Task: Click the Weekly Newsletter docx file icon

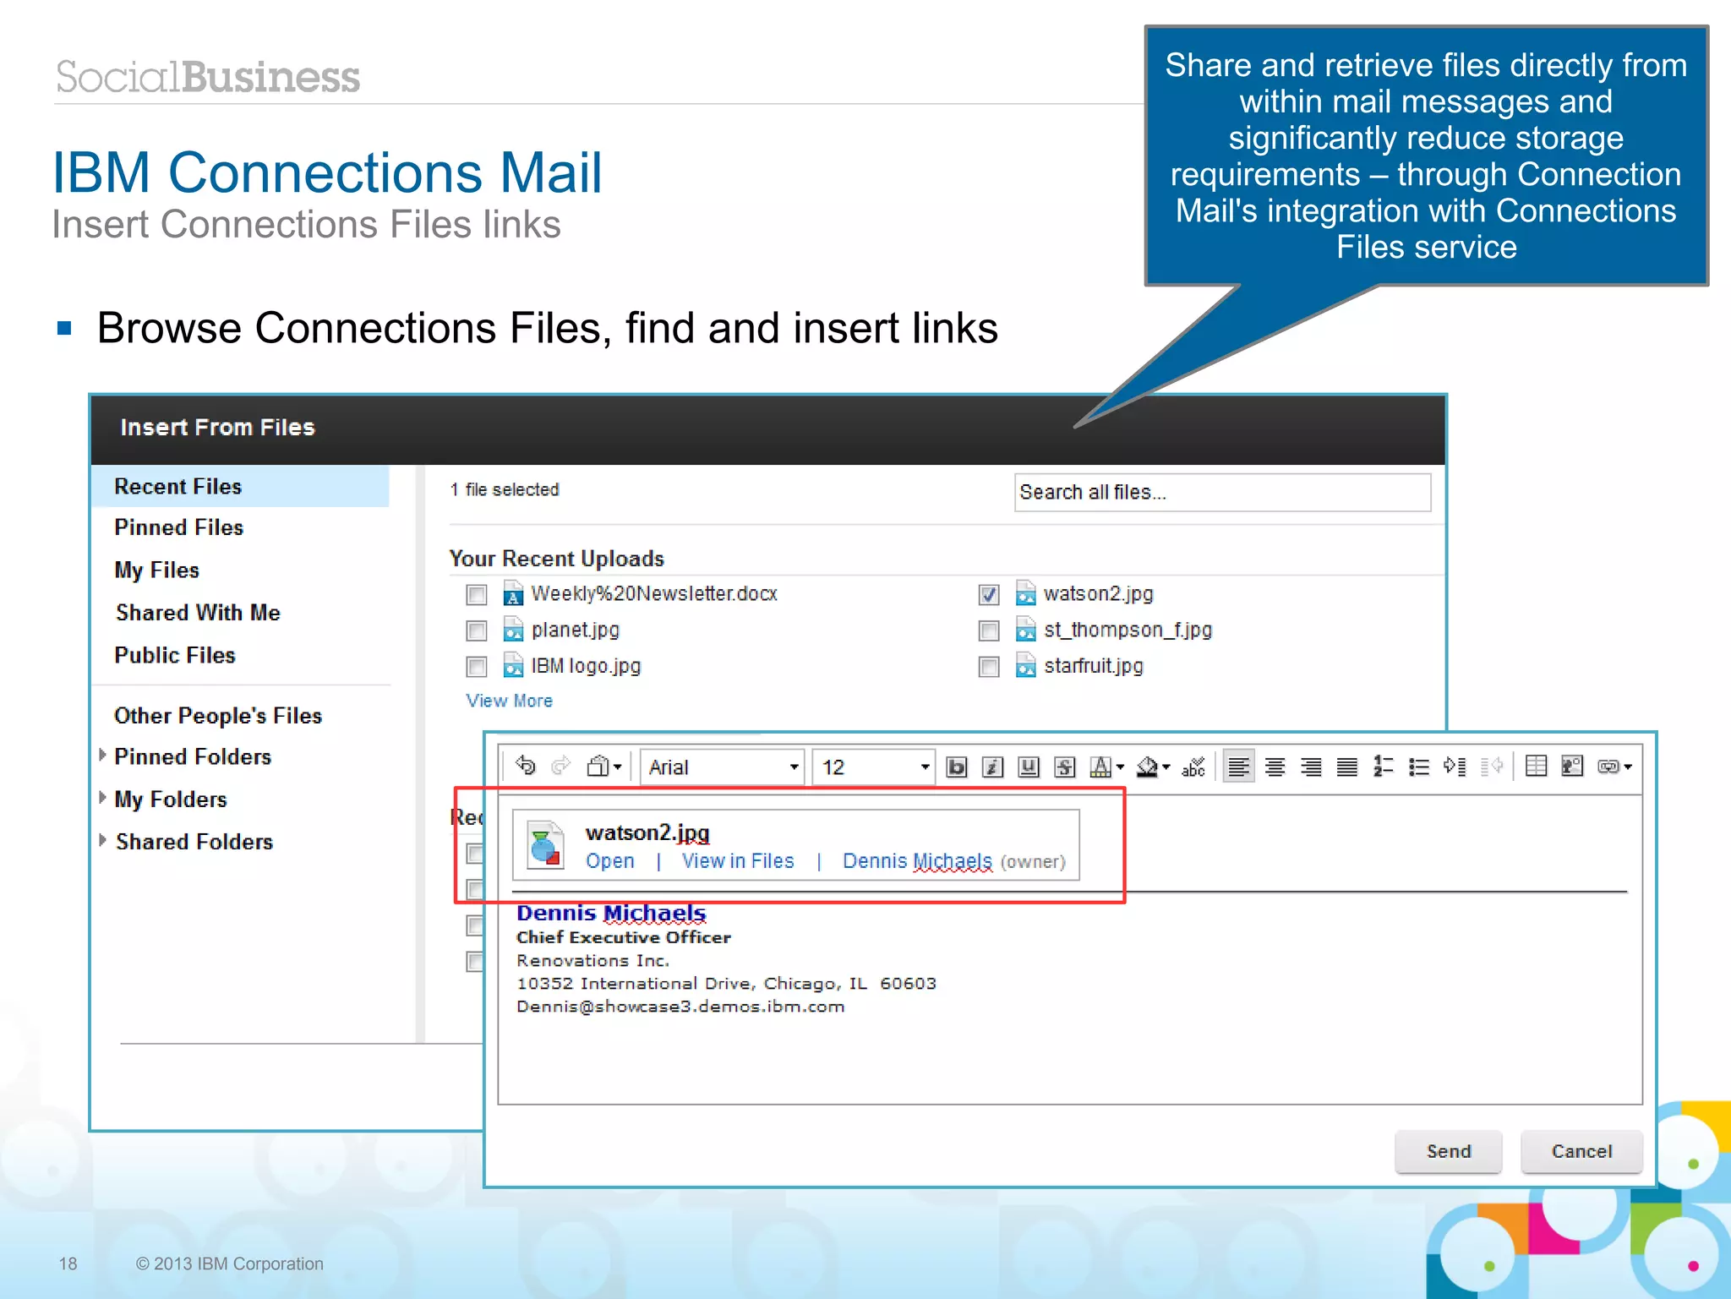Action: tap(513, 593)
